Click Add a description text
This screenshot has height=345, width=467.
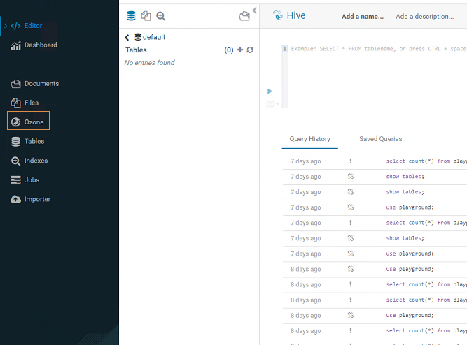[x=424, y=16]
